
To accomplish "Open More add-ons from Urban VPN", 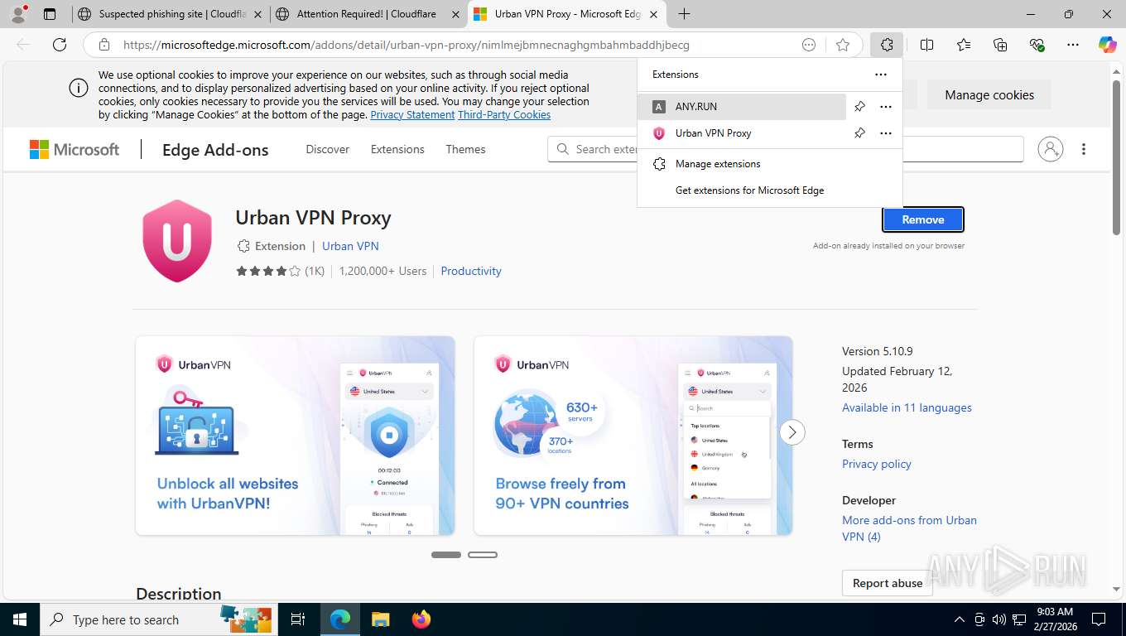I will [909, 528].
